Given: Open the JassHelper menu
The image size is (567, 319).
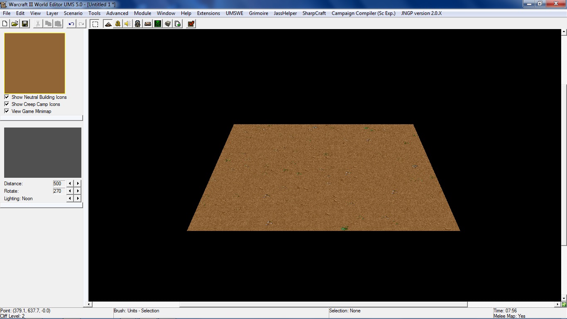Looking at the screenshot, I should (285, 13).
